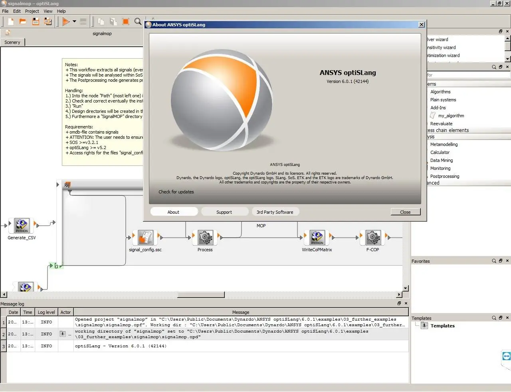The image size is (511, 392).
Task: Float the Favorites panel with undock icon
Action: (x=501, y=261)
